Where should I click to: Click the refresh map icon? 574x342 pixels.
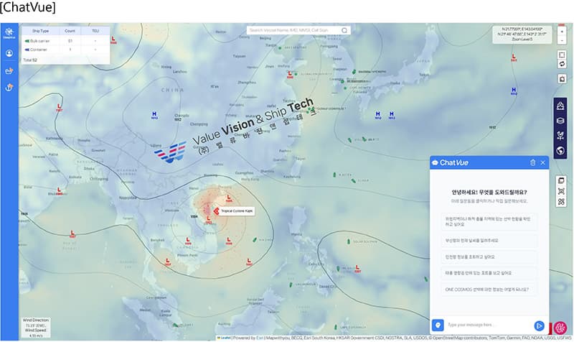click(561, 64)
